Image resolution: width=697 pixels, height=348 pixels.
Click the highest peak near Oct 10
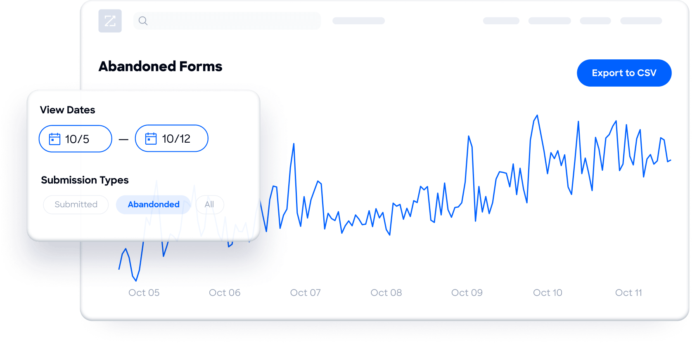537,115
